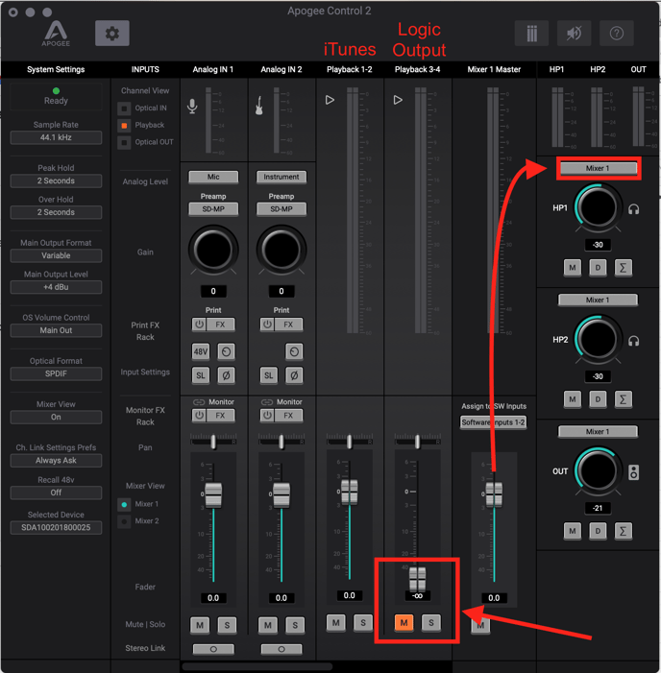
Task: Invert phase Ø on Analog IN 2
Action: (x=294, y=375)
